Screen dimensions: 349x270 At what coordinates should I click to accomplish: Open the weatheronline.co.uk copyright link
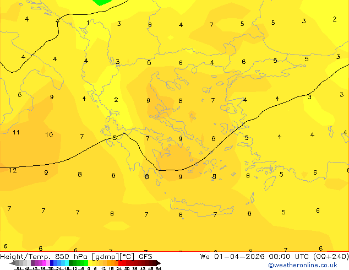coord(302,265)
